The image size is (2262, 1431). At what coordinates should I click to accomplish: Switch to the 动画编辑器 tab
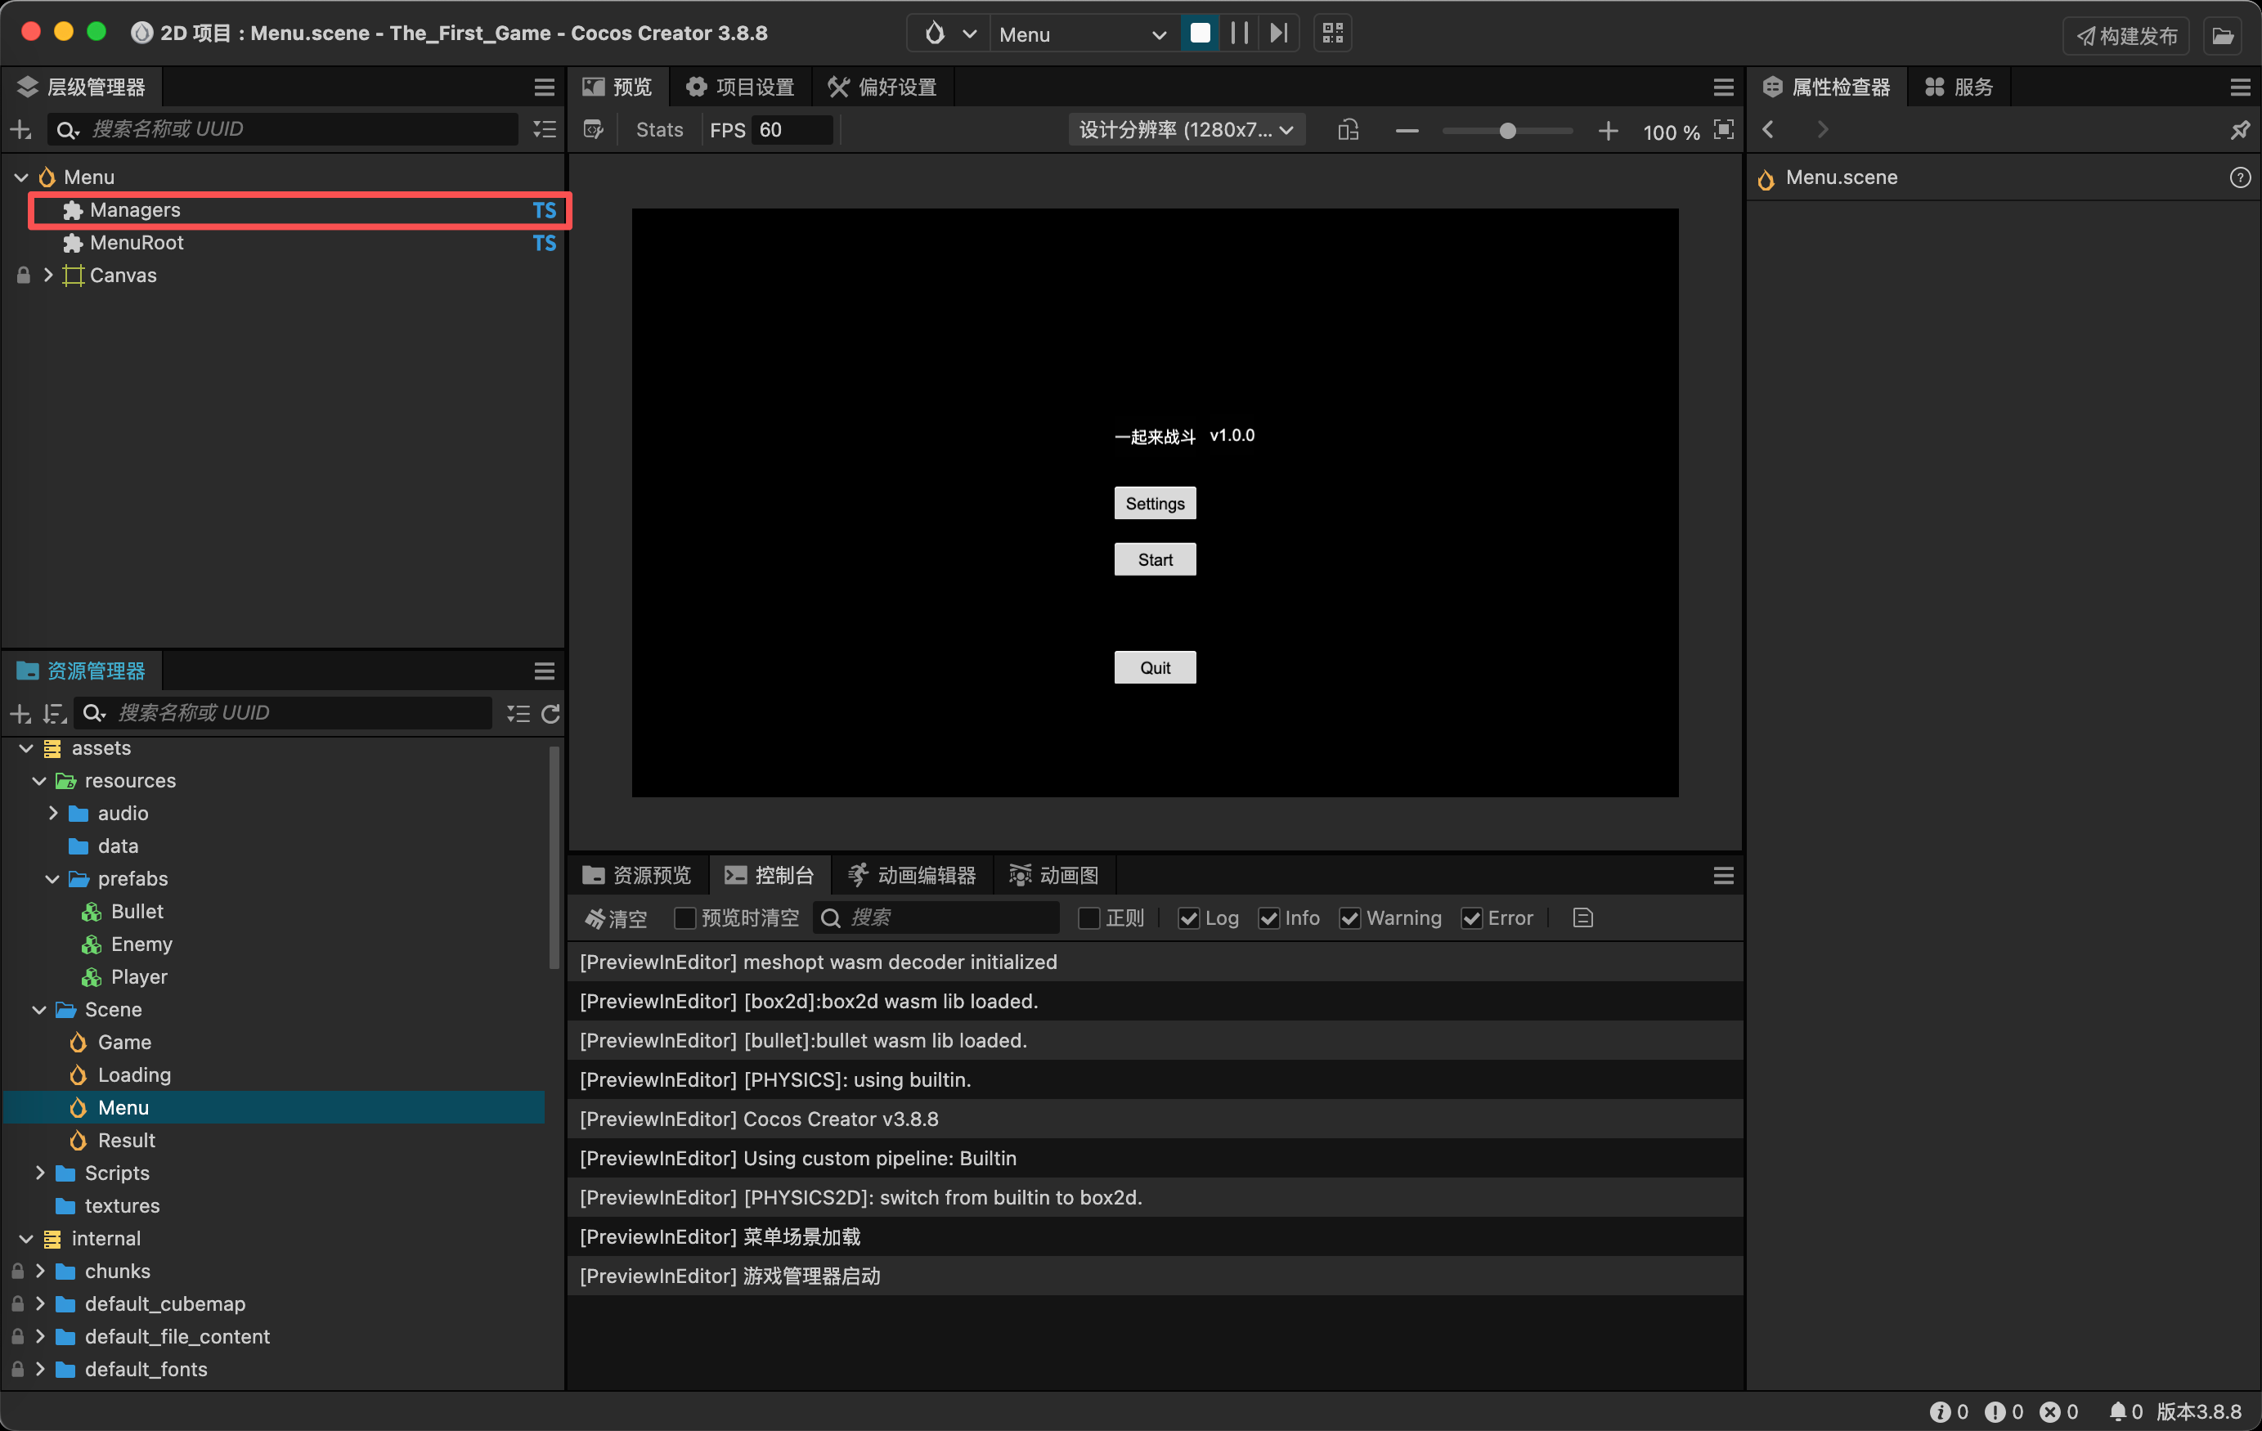(x=911, y=875)
